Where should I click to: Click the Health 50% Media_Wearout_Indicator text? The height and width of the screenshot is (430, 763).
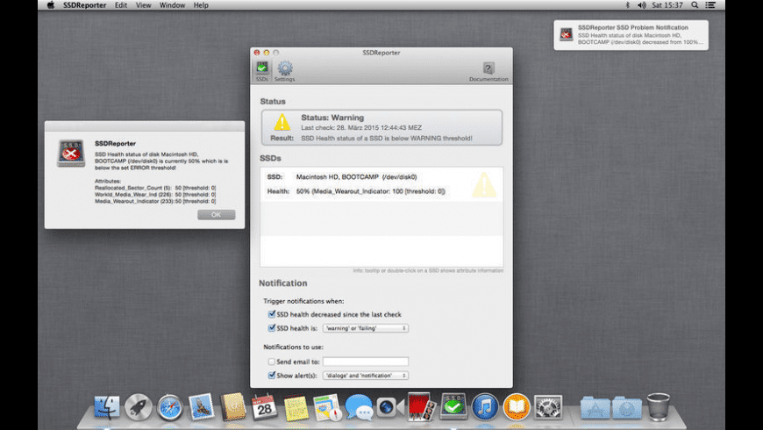(370, 191)
